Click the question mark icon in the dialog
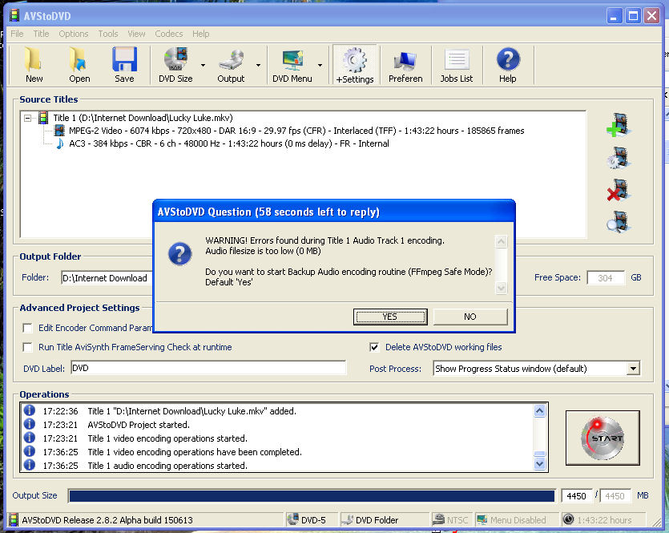The height and width of the screenshot is (533, 669). (x=180, y=254)
